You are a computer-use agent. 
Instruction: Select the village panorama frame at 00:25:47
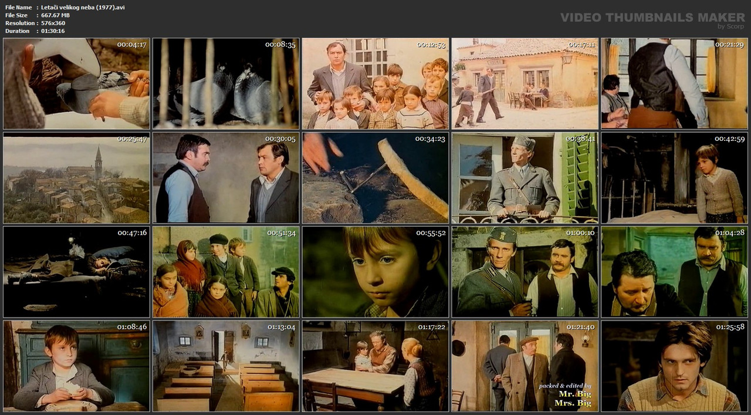tap(76, 178)
